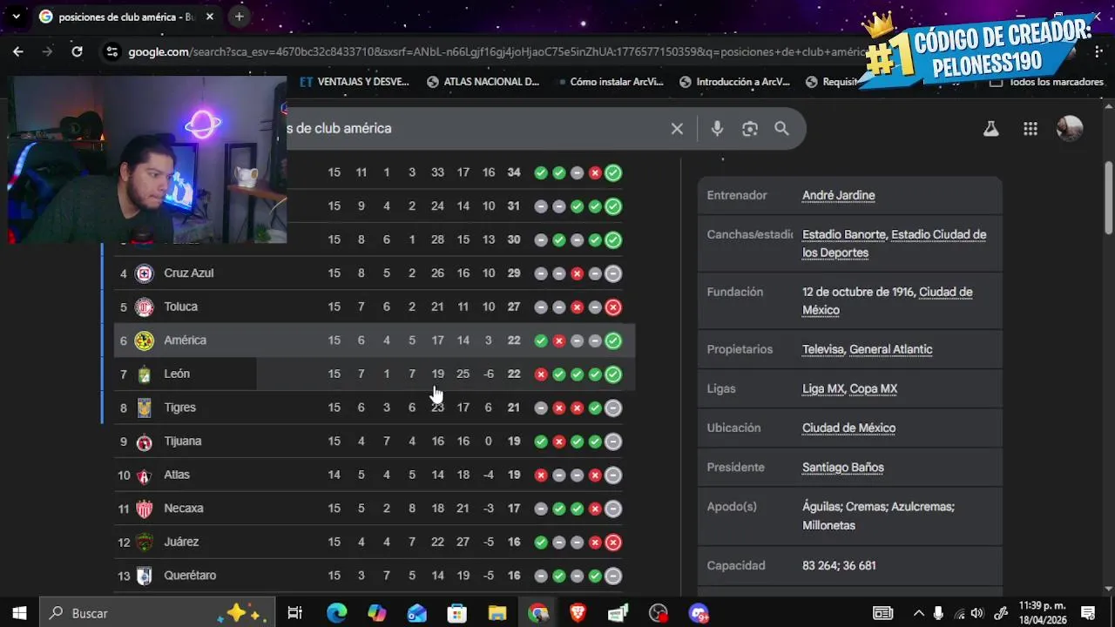Screen dimensions: 1115x627
Task: Start voice search with microphone icon
Action: 717,129
